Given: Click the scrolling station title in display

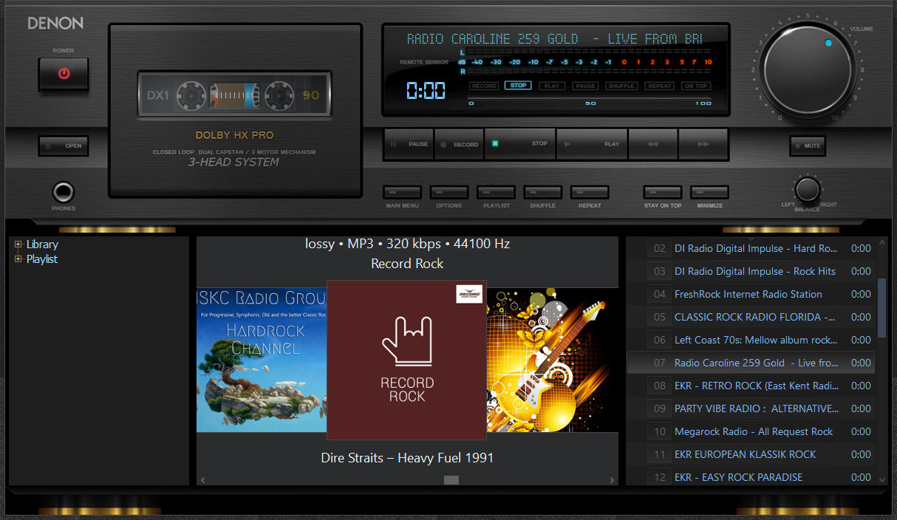Looking at the screenshot, I should click(x=554, y=39).
